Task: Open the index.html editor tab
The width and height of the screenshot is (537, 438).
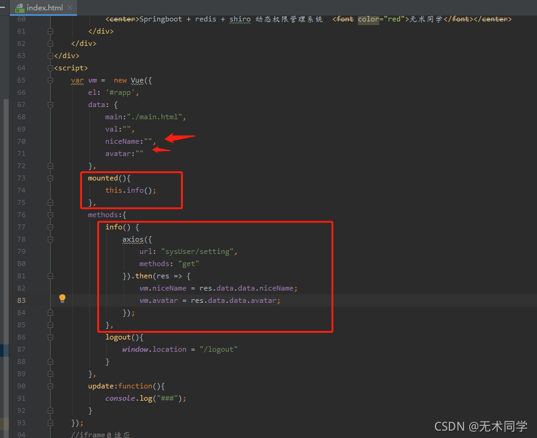Action: point(44,7)
